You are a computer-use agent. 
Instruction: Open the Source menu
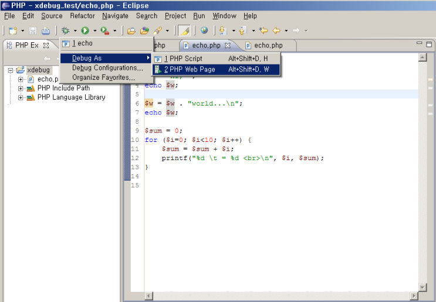[52, 16]
